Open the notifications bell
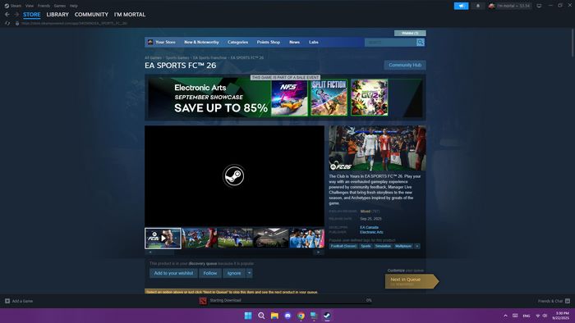575x323 pixels. point(478,6)
